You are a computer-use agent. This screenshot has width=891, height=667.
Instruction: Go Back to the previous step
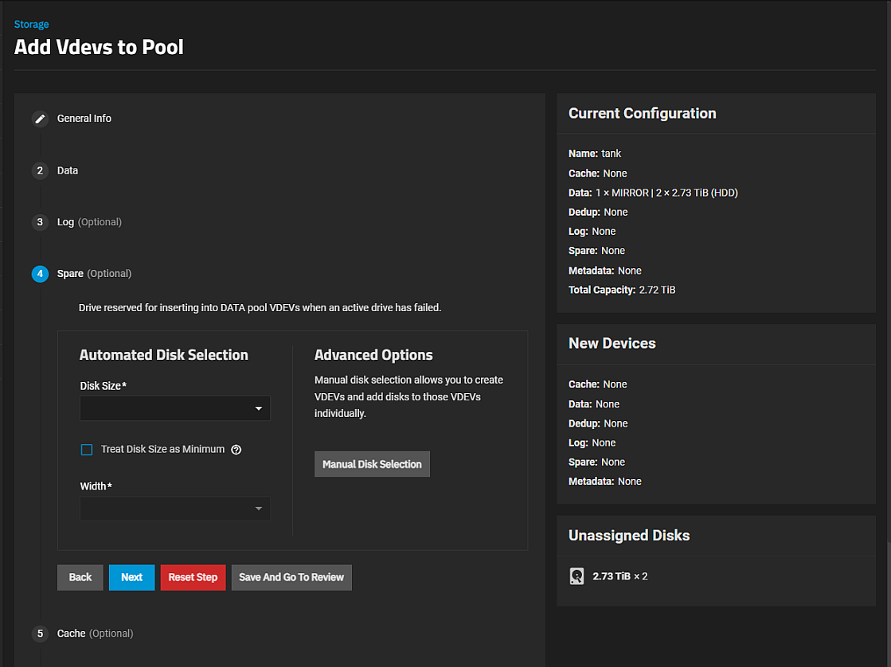tap(80, 577)
